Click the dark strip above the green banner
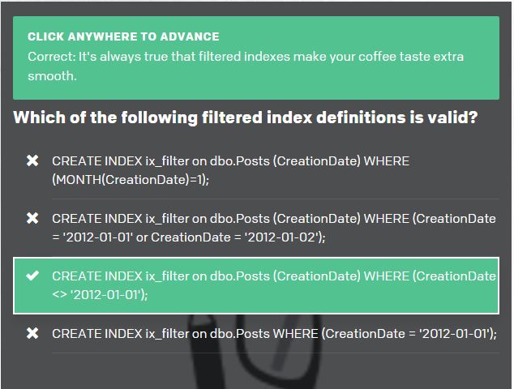514x389 pixels. click(257, 7)
